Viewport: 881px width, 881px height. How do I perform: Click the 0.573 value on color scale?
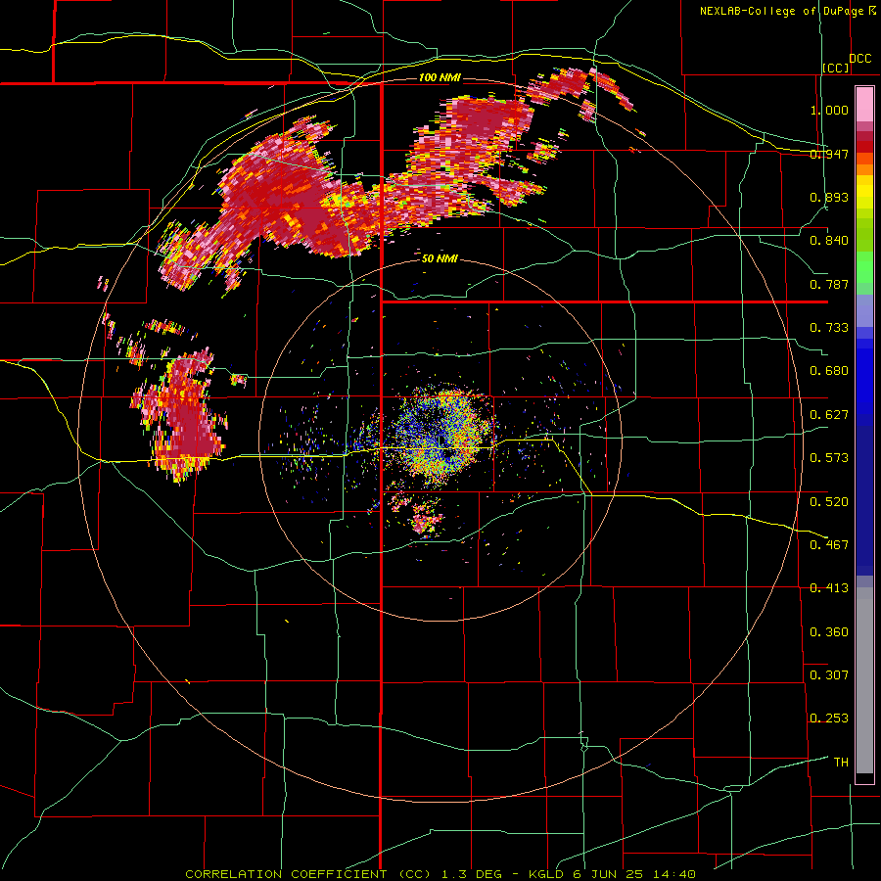coord(829,458)
